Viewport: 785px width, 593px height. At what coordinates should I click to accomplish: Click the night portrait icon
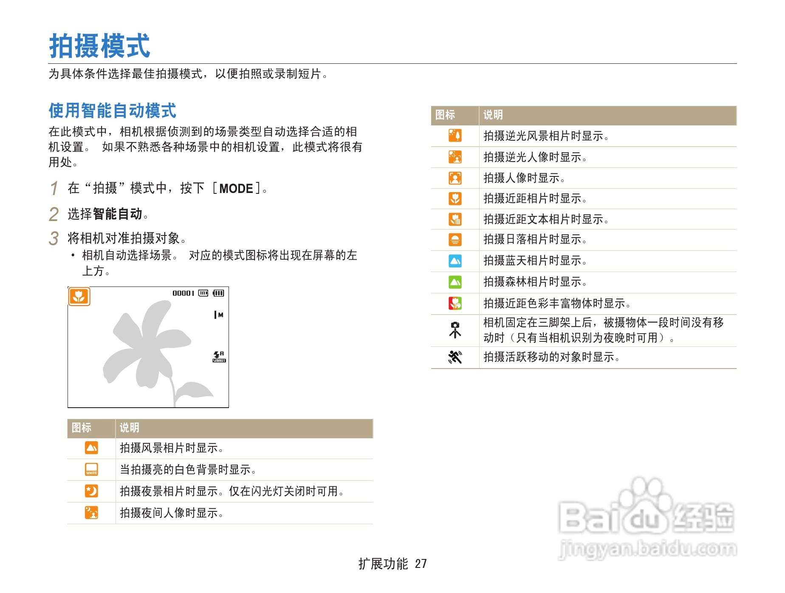91,513
